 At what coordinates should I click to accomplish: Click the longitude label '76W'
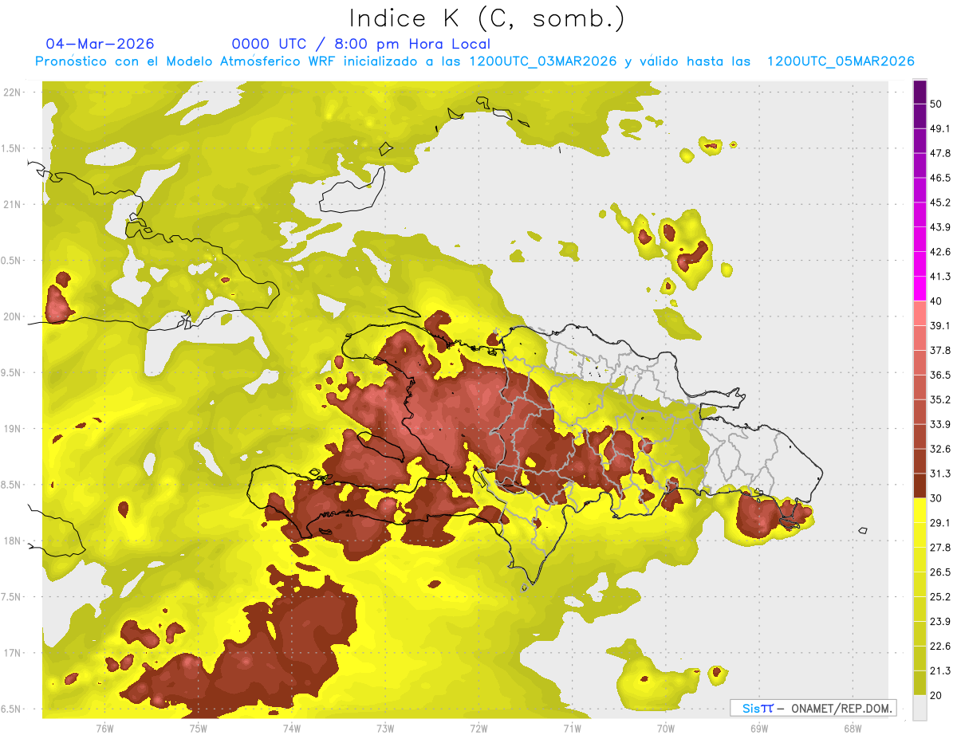(104, 729)
